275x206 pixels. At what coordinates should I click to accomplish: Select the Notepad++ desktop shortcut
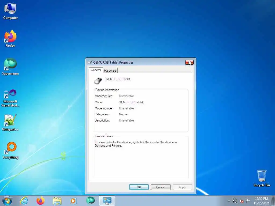(x=10, y=122)
